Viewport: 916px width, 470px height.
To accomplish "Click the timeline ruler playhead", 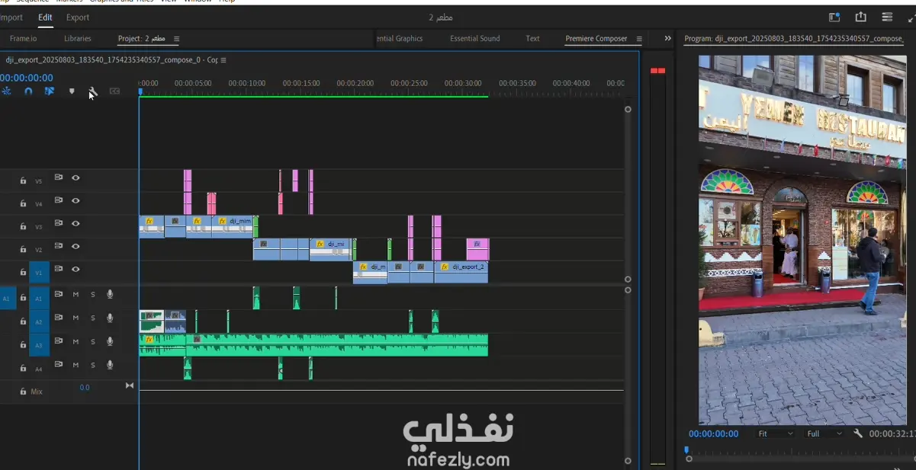I will point(140,92).
